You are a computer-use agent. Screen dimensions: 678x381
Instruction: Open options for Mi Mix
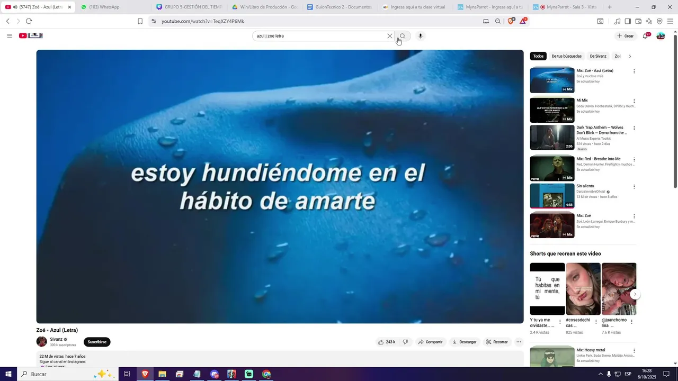pyautogui.click(x=634, y=101)
